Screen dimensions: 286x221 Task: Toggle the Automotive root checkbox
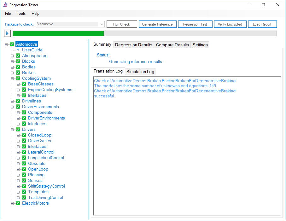pyautogui.click(x=12, y=44)
